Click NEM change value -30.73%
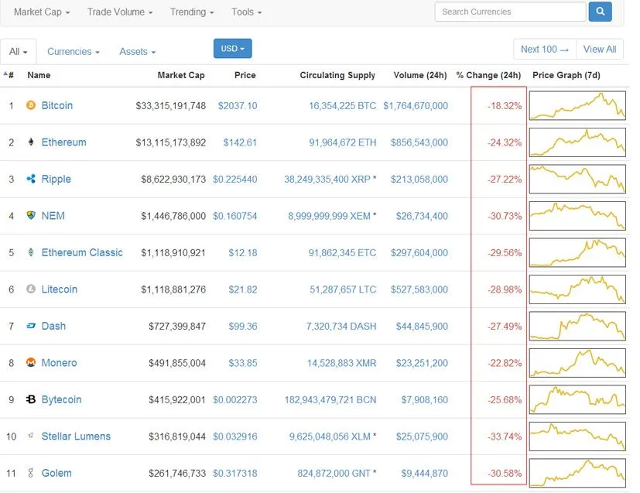This screenshot has height=493, width=640. (x=505, y=216)
